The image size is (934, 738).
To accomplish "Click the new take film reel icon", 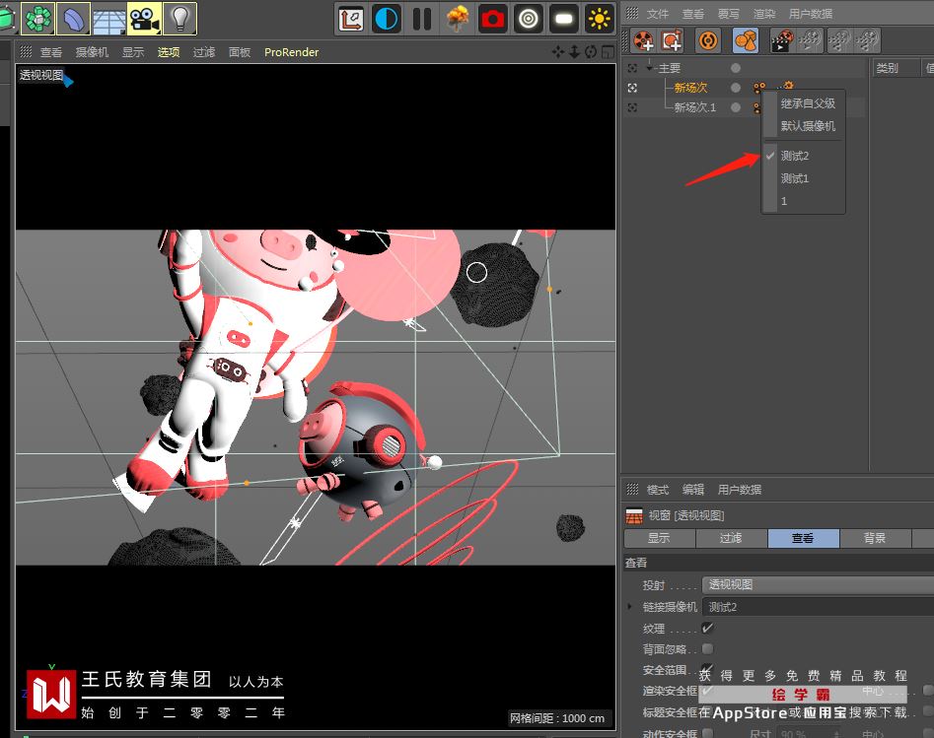I will click(x=643, y=41).
